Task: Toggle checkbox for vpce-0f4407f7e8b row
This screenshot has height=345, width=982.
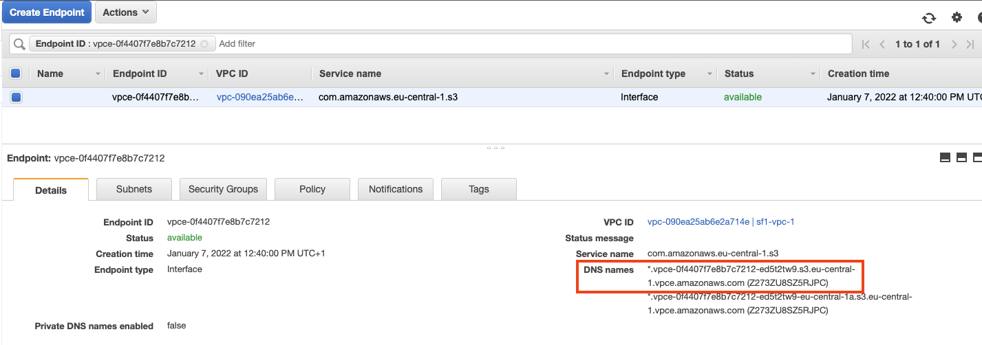Action: 16,97
